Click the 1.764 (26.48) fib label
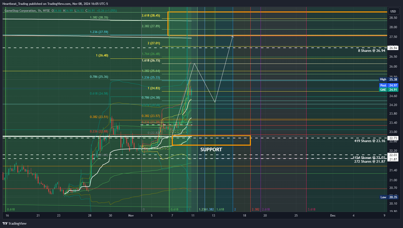403x228 pixels. [x=151, y=54]
